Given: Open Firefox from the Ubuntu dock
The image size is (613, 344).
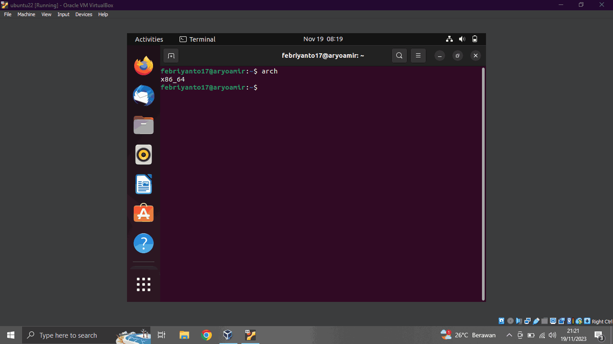Looking at the screenshot, I should (x=144, y=66).
